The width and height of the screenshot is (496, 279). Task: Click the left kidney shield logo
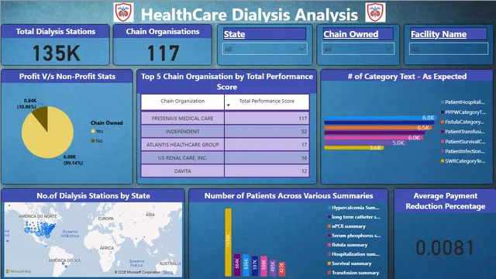(x=123, y=12)
